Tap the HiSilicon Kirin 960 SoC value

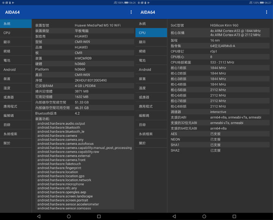click(x=224, y=25)
